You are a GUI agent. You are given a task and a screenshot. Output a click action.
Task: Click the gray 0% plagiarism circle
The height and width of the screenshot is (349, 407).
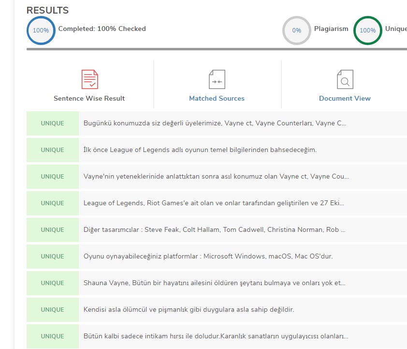tap(296, 30)
